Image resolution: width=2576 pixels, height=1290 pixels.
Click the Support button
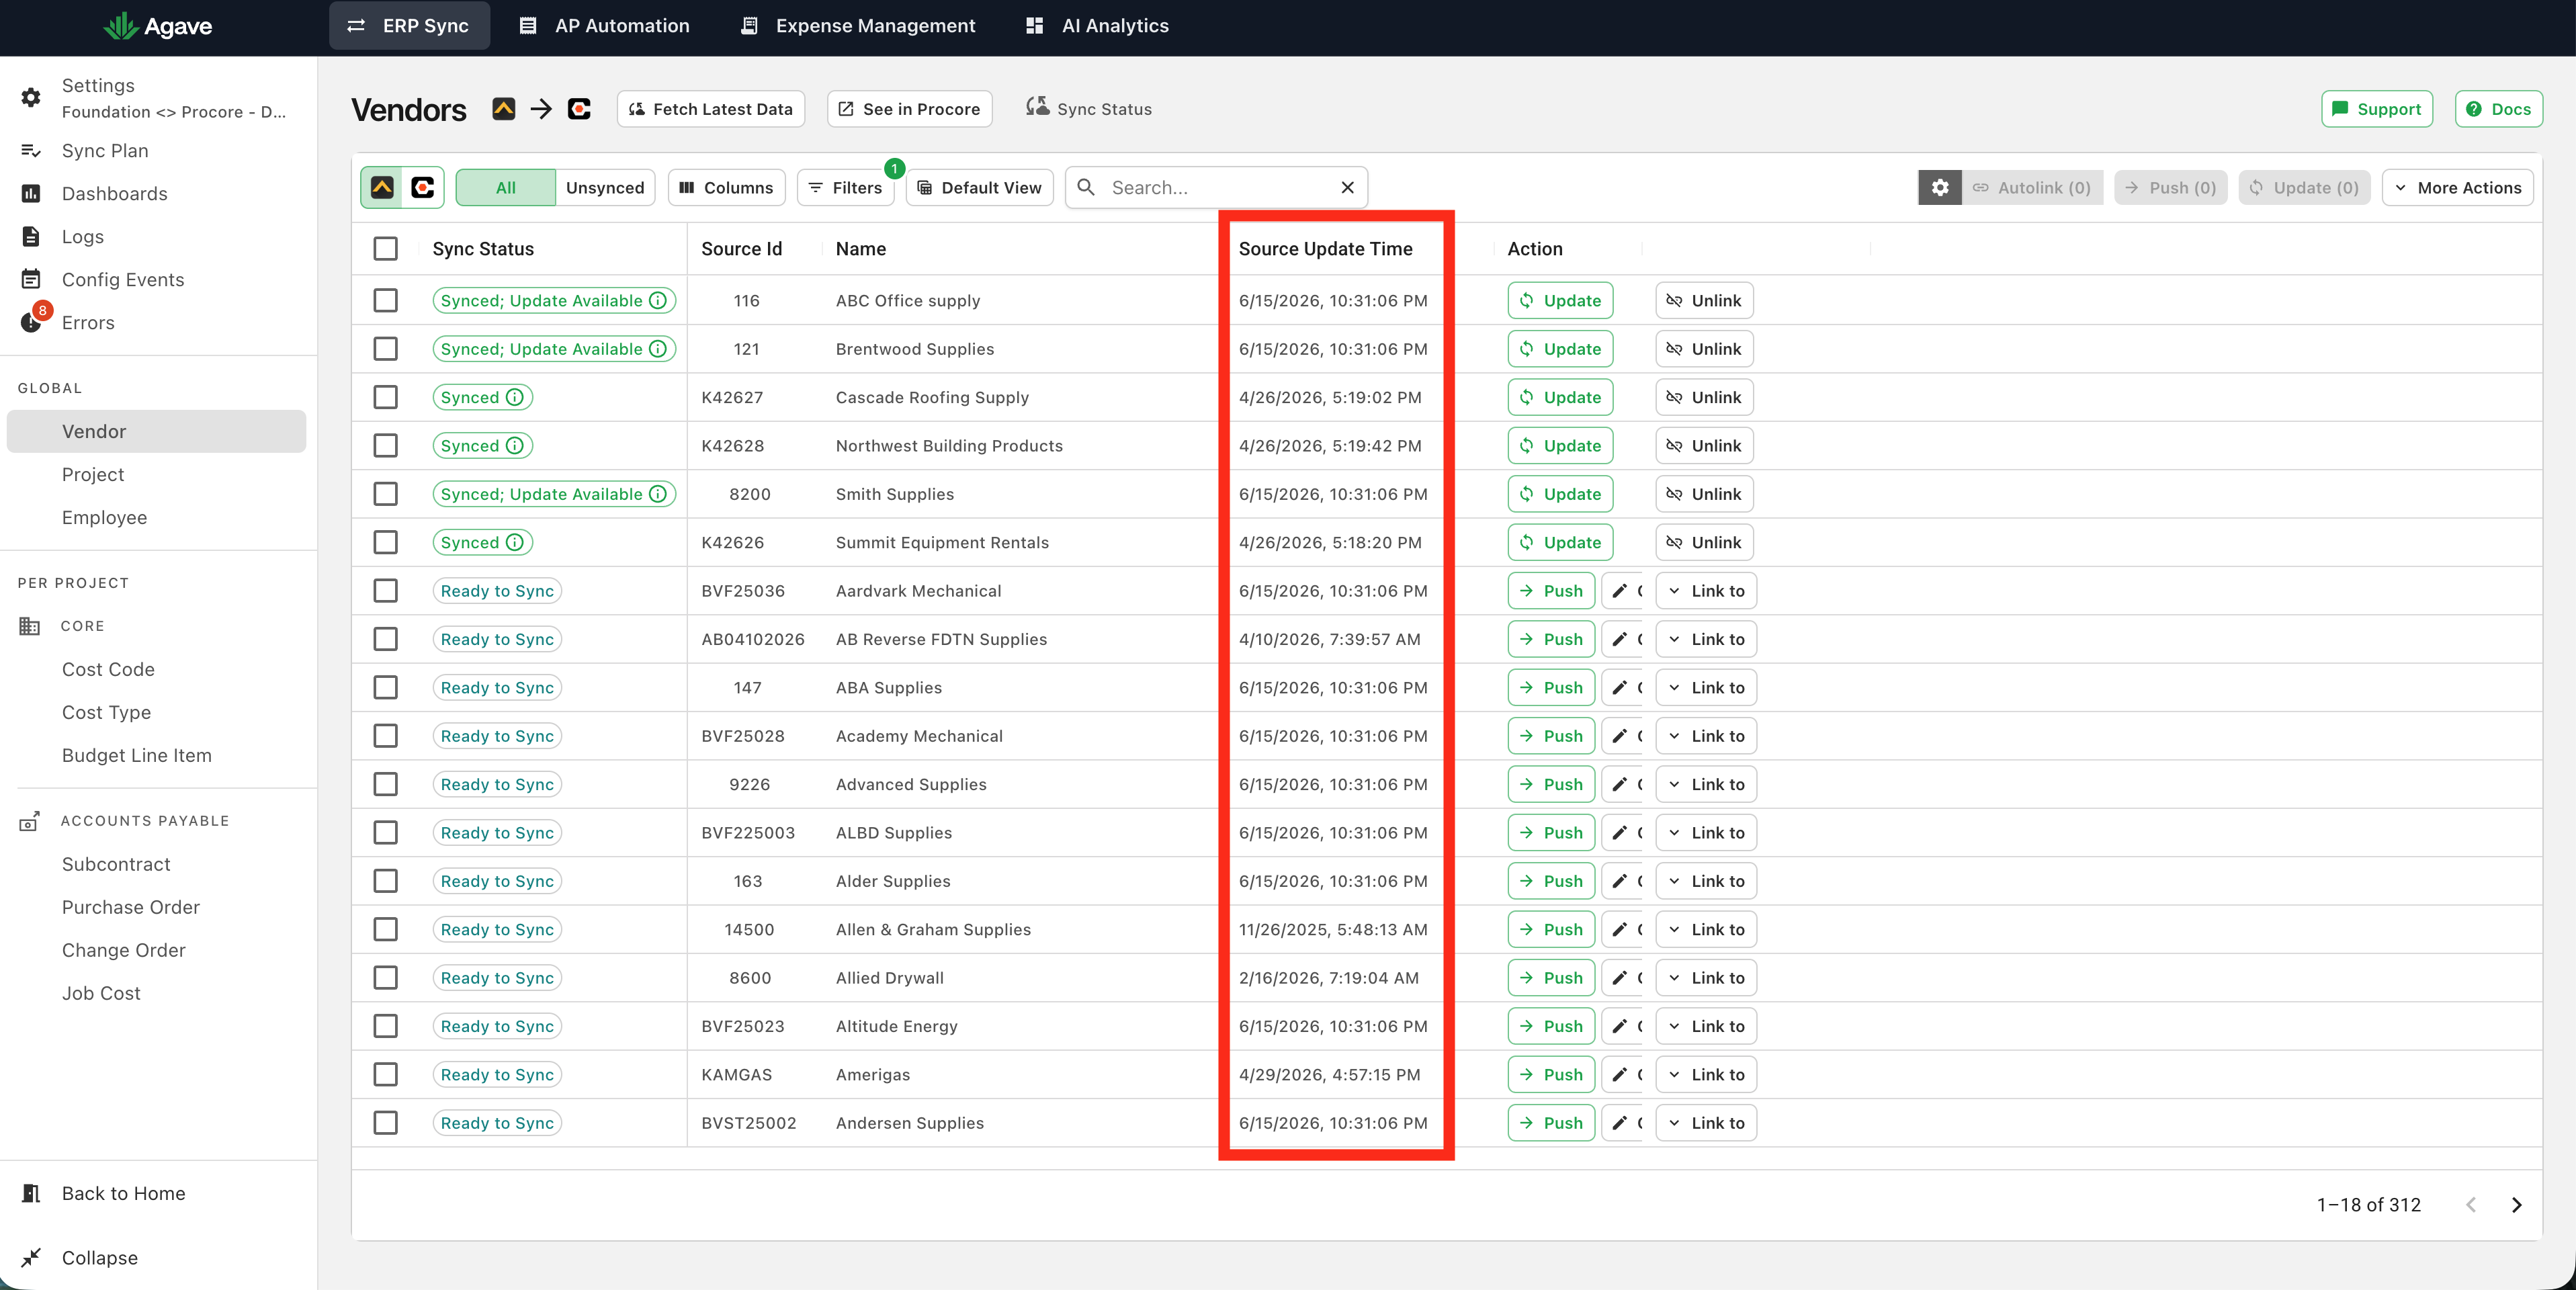pos(2376,109)
